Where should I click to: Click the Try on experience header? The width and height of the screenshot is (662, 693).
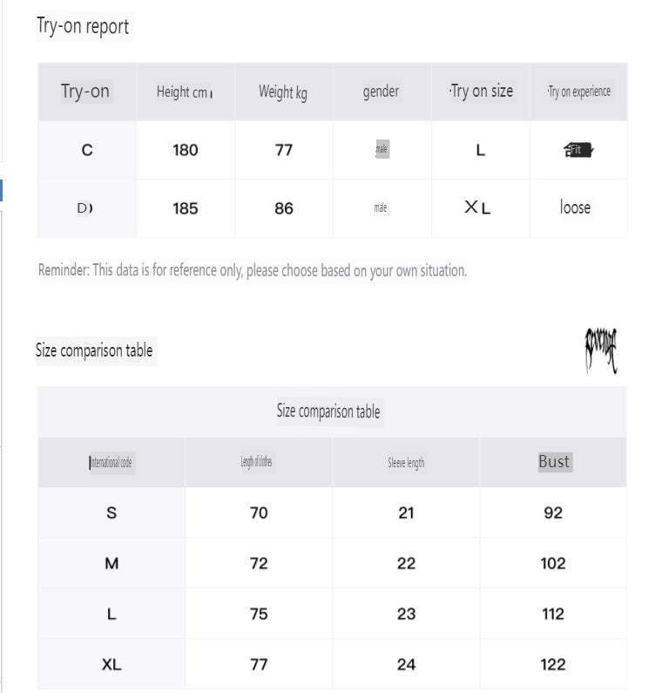(x=578, y=92)
